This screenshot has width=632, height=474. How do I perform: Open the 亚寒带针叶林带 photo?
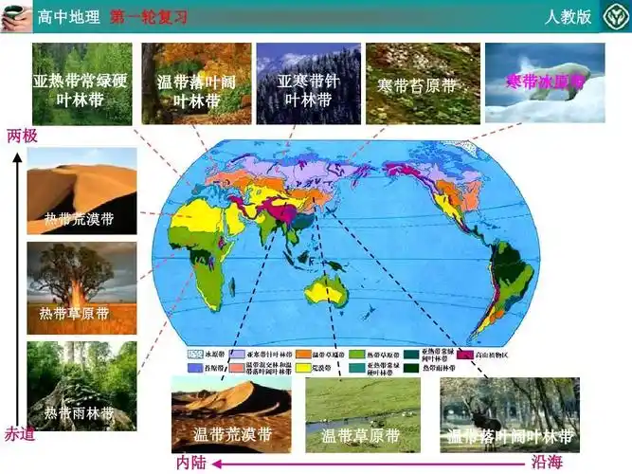[308, 84]
